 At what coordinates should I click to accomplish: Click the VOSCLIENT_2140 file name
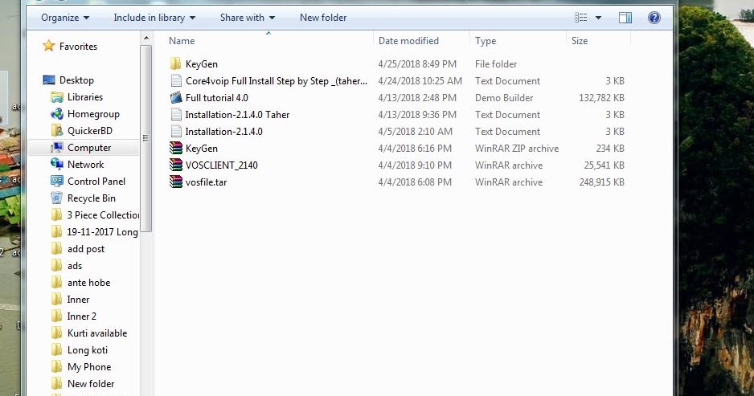(x=221, y=165)
